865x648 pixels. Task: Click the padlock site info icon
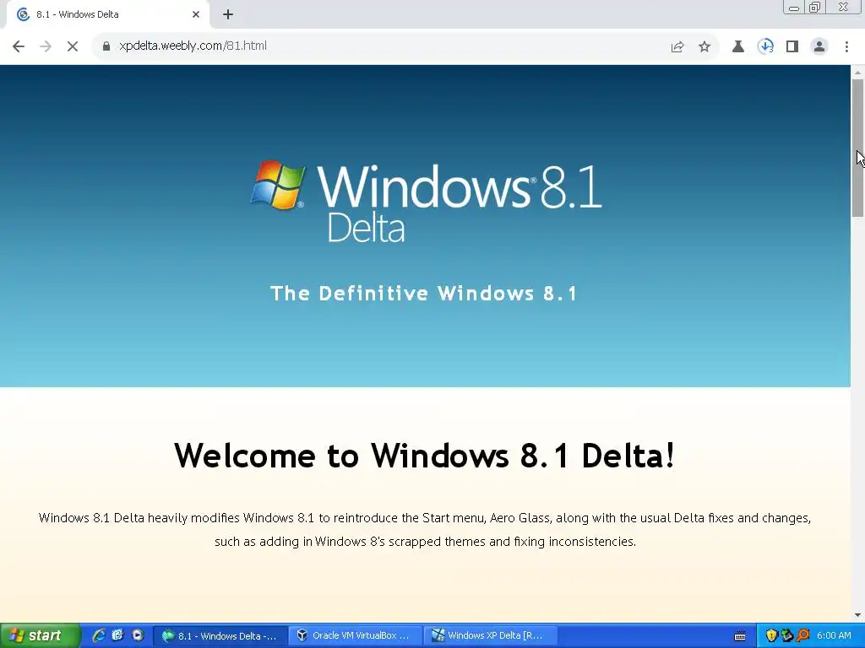click(106, 46)
